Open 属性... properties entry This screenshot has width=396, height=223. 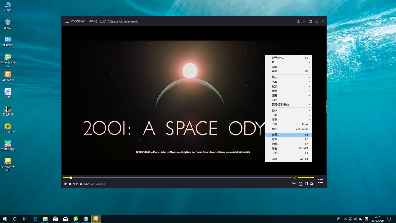click(x=288, y=148)
